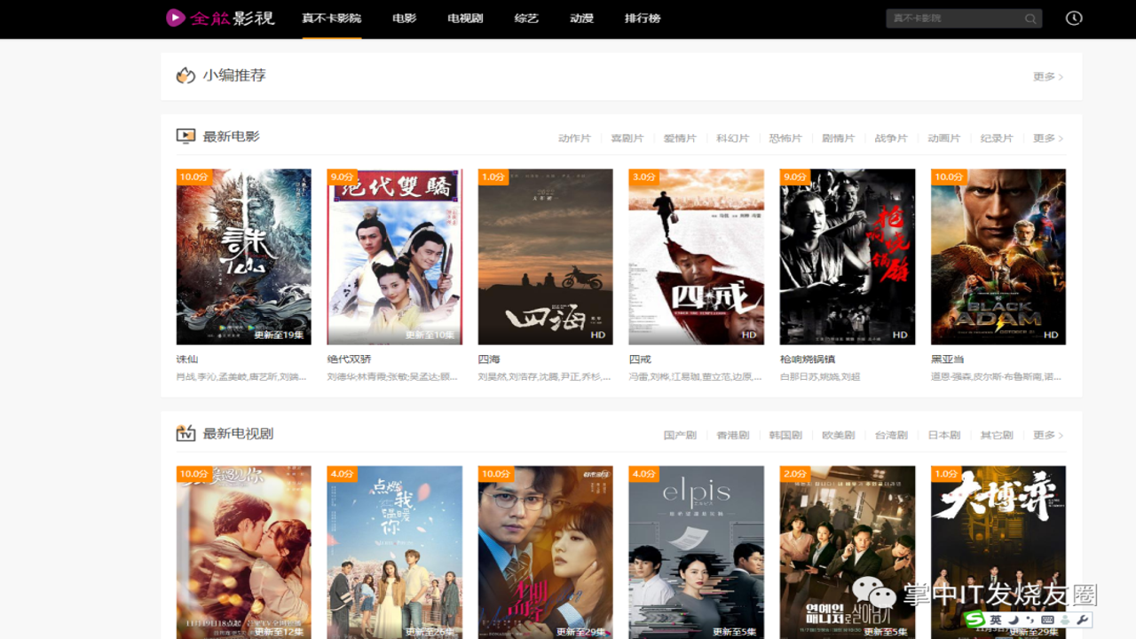Click cast line 白那日苏,姚姚,刘超
This screenshot has height=639, width=1136.
[820, 377]
